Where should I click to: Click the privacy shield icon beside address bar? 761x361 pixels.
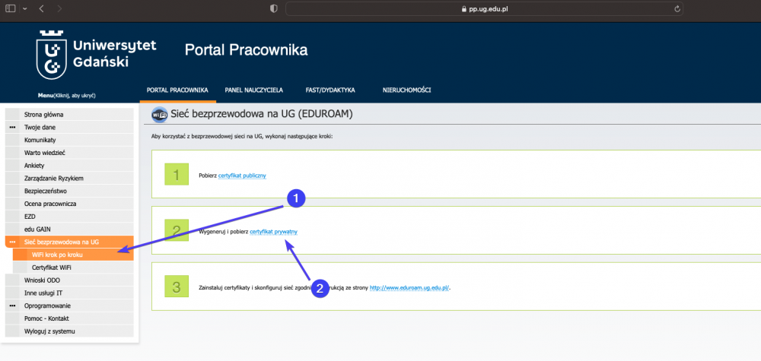(274, 8)
